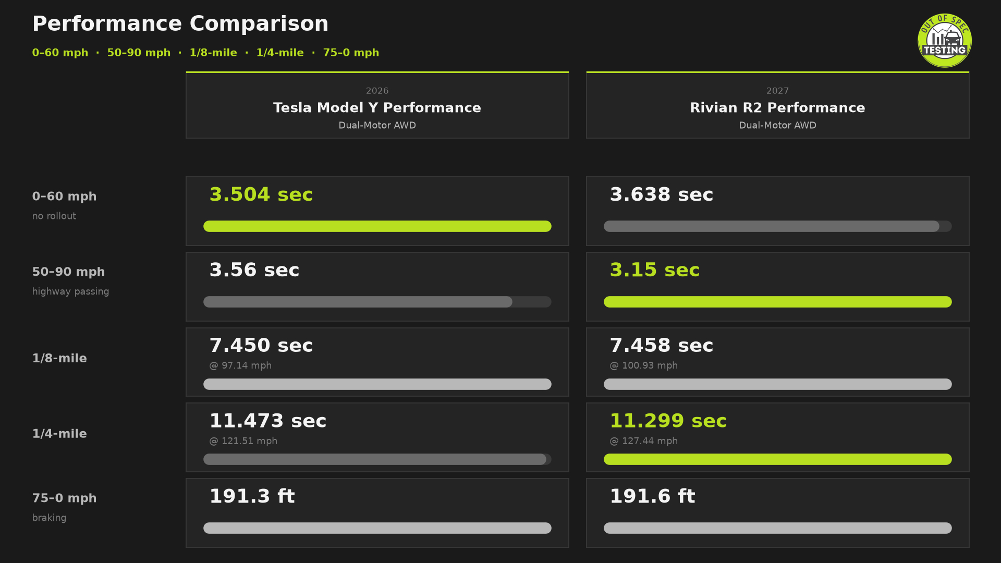Click the Rivian R2 Performance header card
This screenshot has height=563, width=1001.
pos(777,105)
